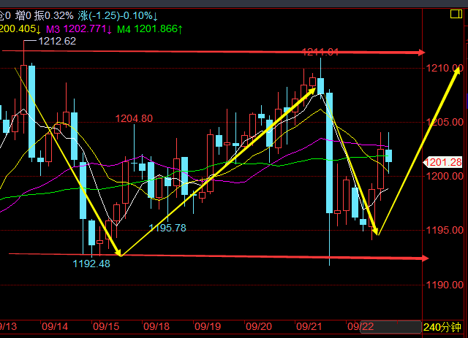
Task: Click the 1205.00 price axis label
Action: [445, 122]
